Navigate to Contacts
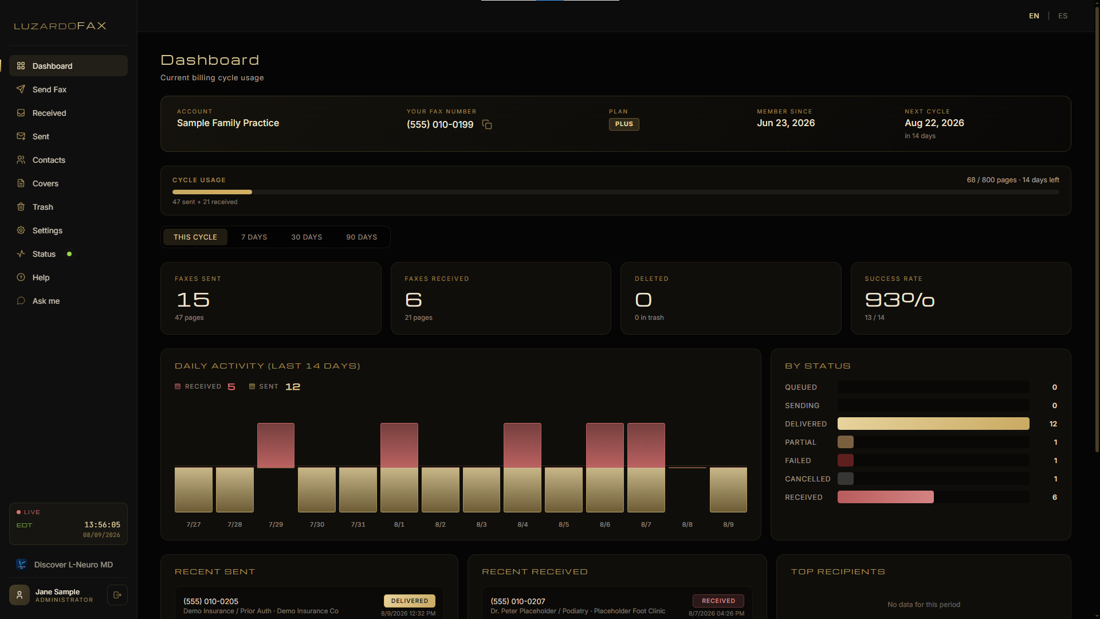This screenshot has width=1100, height=619. [68, 160]
